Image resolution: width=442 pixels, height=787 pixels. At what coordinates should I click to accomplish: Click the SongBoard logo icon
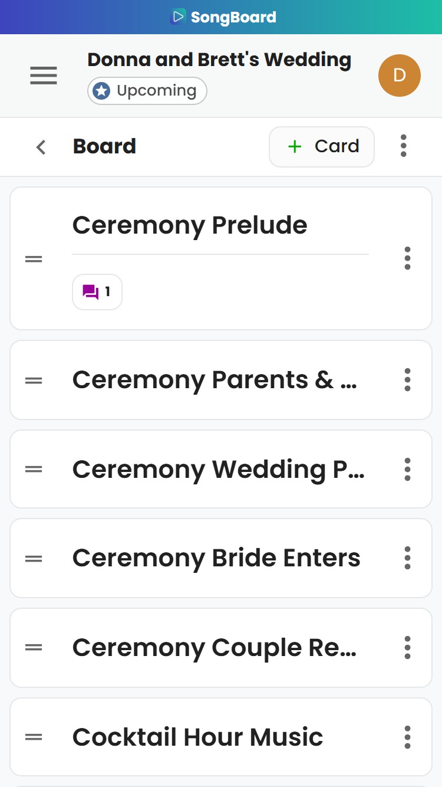pyautogui.click(x=177, y=17)
